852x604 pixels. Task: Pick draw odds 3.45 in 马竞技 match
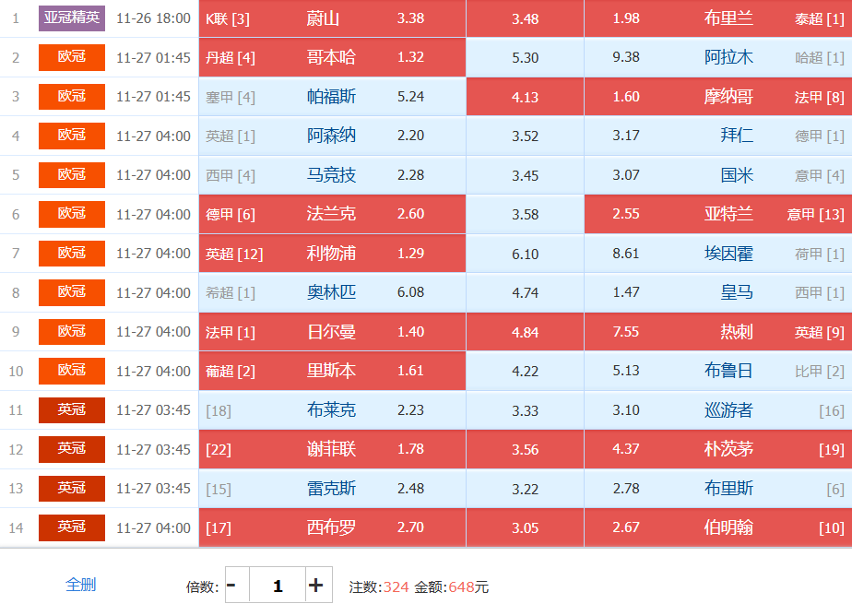(525, 175)
